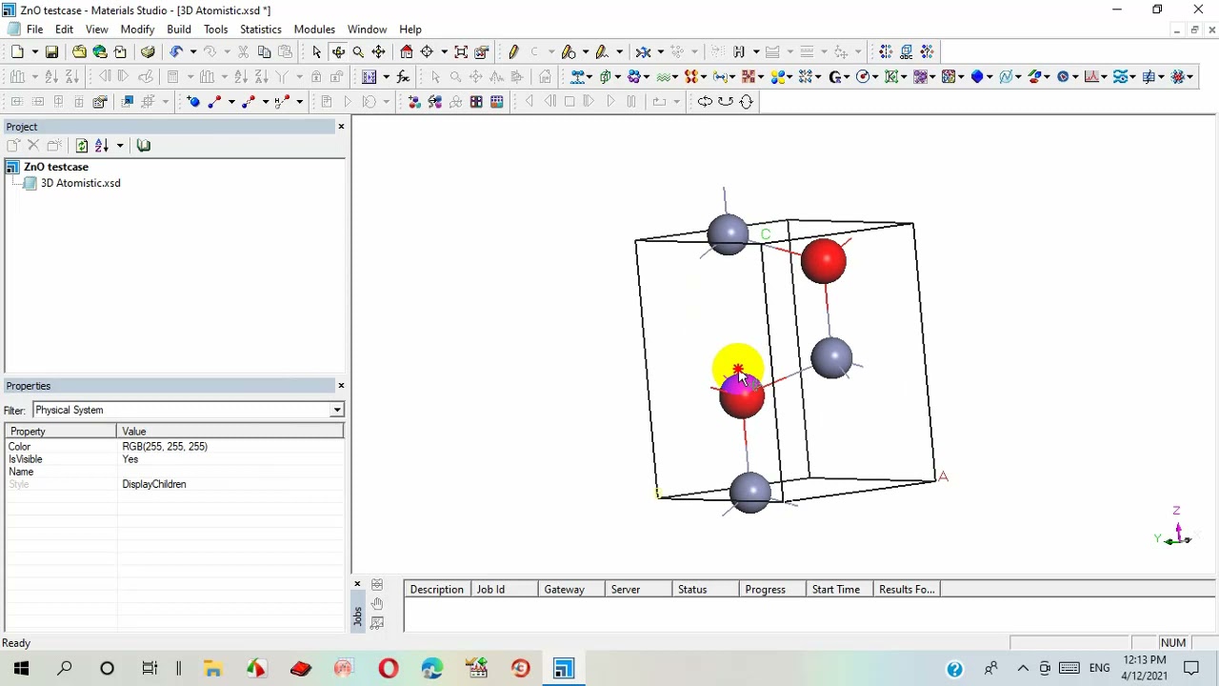Click the Job Id column header
This screenshot has height=686, width=1219.
506,590
